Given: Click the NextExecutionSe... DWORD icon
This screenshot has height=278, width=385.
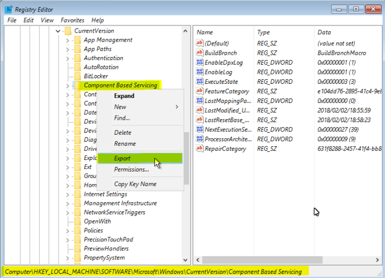Looking at the screenshot, I should coord(200,129).
